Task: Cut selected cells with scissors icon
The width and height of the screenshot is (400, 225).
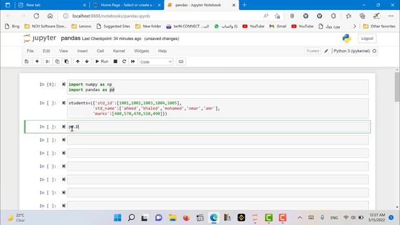Action: [47, 61]
